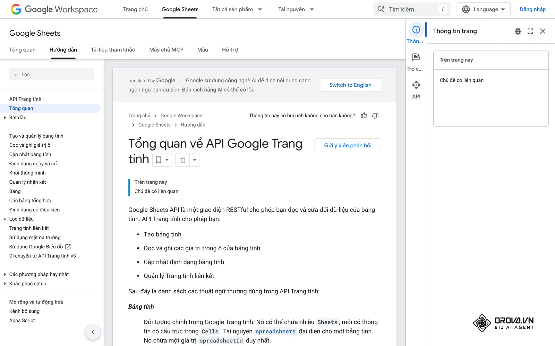Click thumbs down not helpful icon
Screen dimensions: 555x346
(x=375, y=116)
